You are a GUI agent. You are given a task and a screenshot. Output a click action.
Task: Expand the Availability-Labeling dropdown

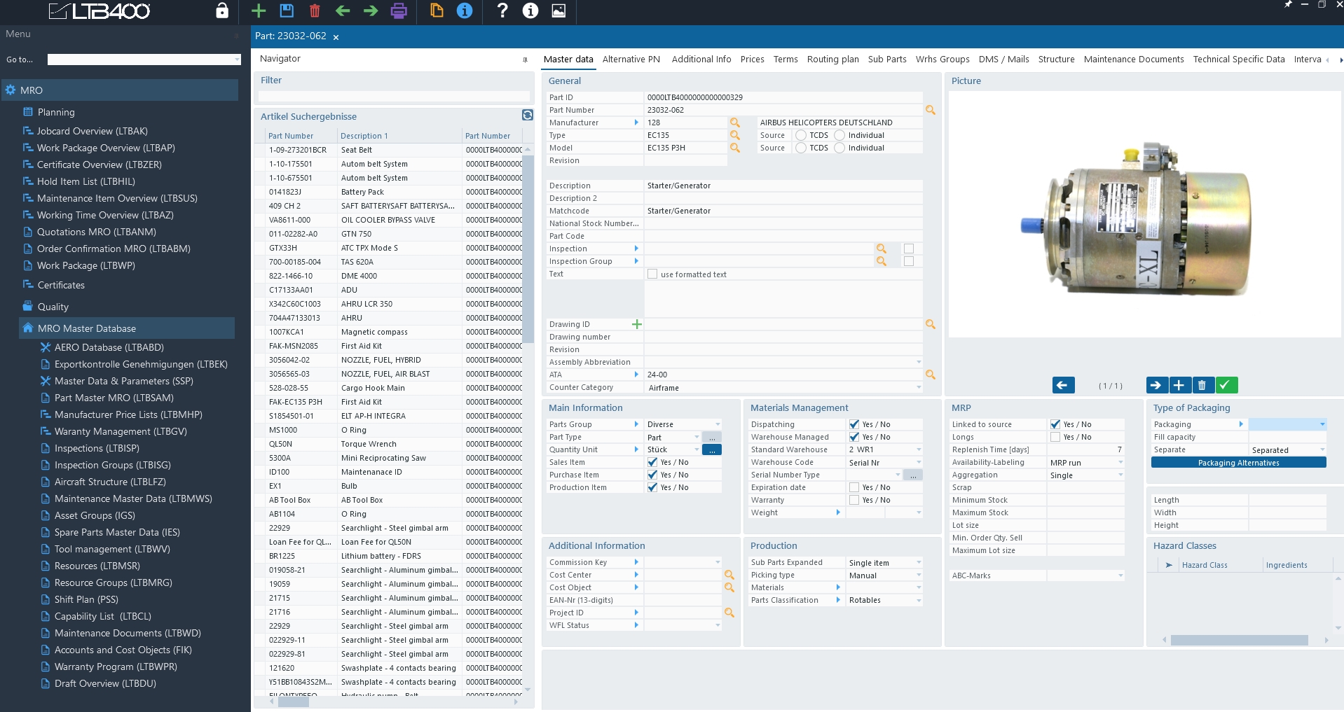(x=1120, y=463)
